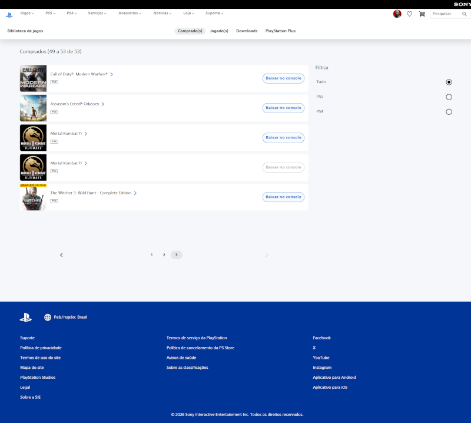Click the Call of Duty Modern Warfare thumbnail

tap(33, 78)
